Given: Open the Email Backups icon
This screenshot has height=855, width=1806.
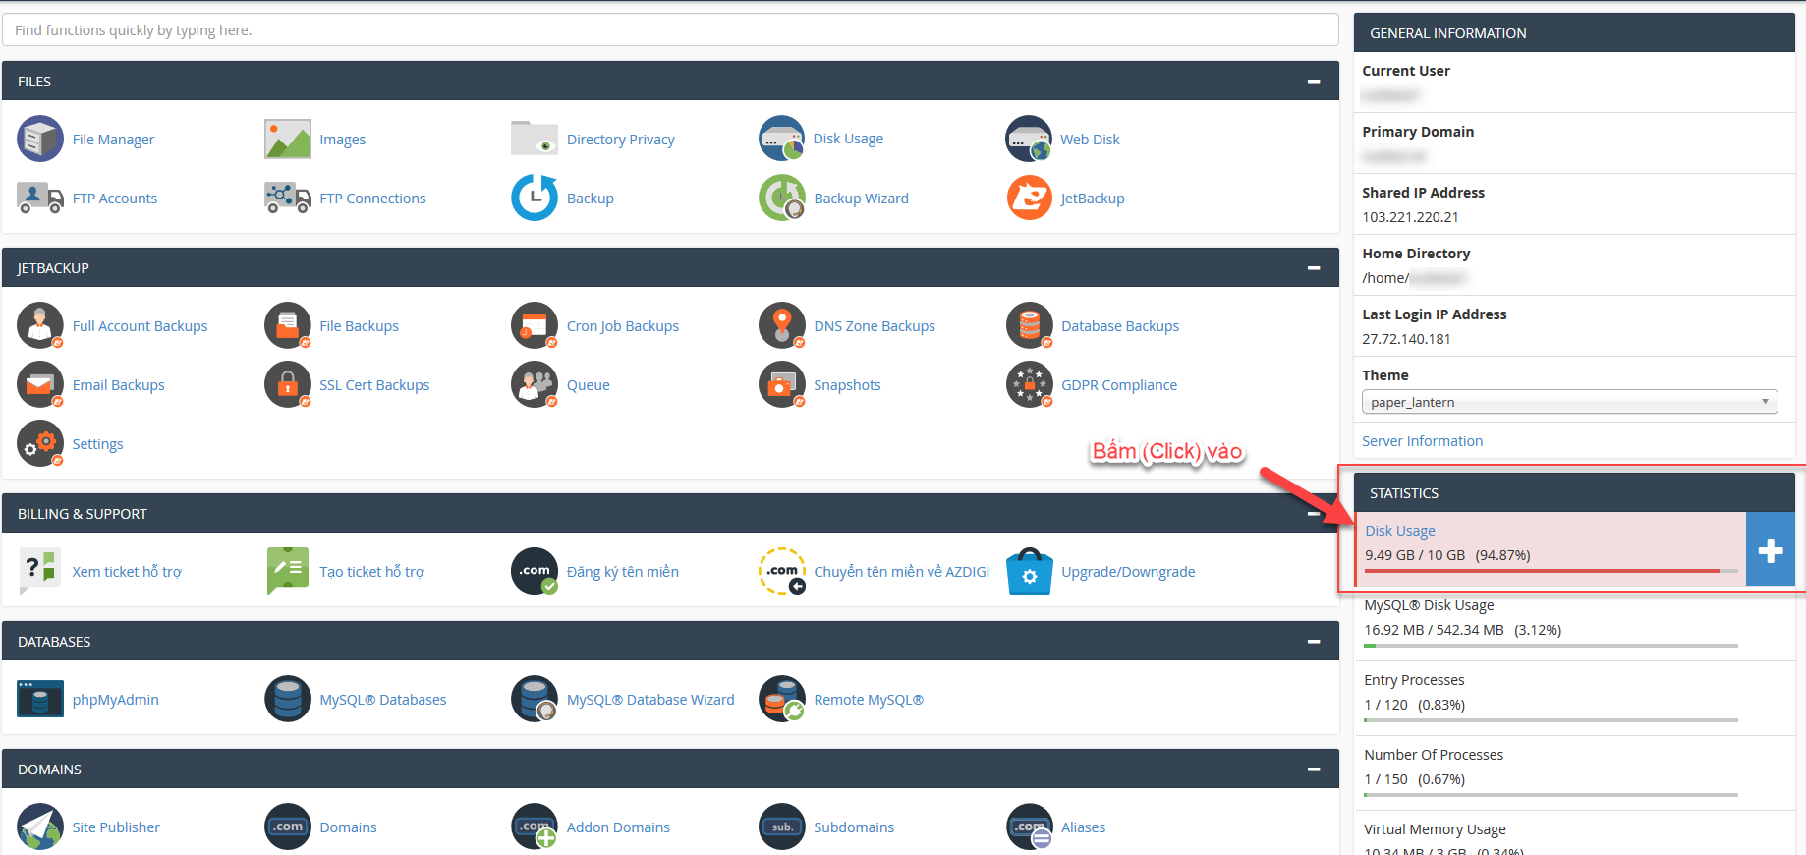Looking at the screenshot, I should [x=40, y=384].
